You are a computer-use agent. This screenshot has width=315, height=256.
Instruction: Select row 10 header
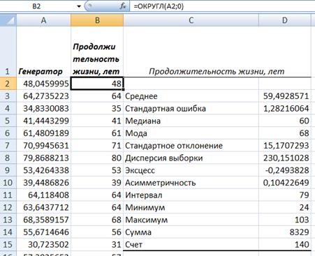pyautogui.click(x=8, y=182)
